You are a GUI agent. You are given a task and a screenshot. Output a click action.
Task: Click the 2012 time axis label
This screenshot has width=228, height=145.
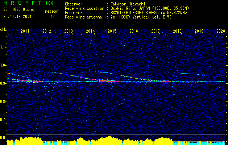coord(47,31)
